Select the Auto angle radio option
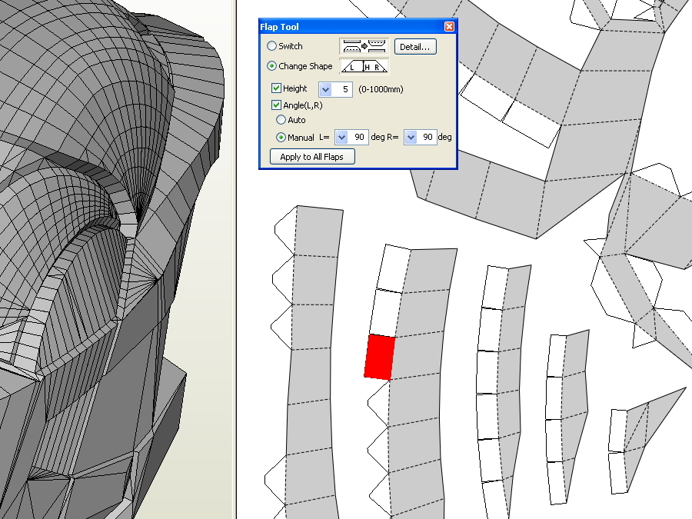This screenshot has width=692, height=519. tap(281, 120)
